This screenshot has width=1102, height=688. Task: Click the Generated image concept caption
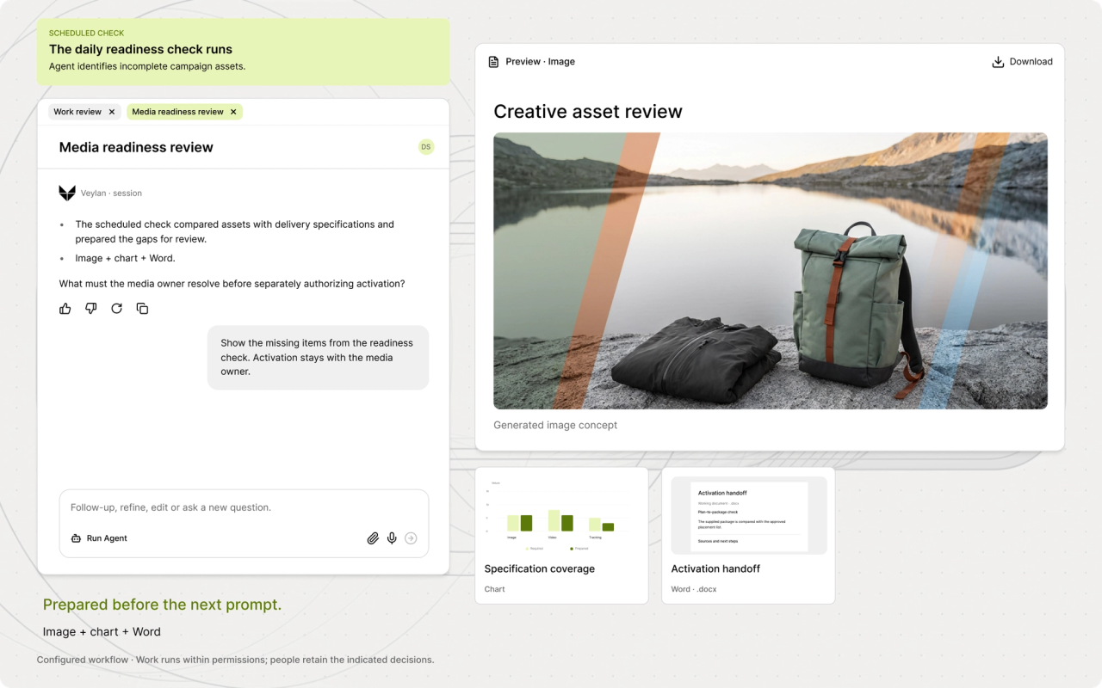[555, 425]
